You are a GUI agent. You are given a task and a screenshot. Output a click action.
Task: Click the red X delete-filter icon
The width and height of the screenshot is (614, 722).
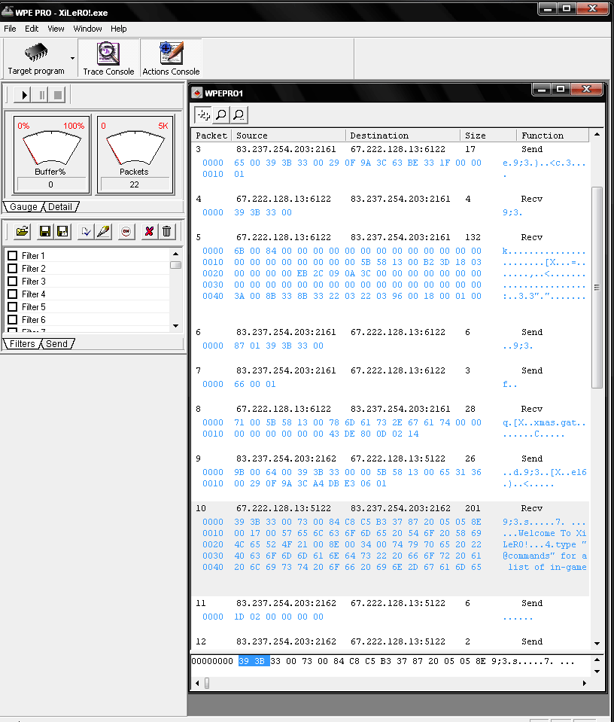click(x=149, y=231)
